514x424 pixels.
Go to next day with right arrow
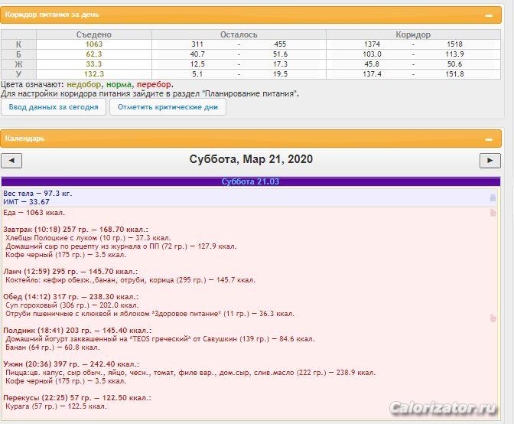(490, 160)
